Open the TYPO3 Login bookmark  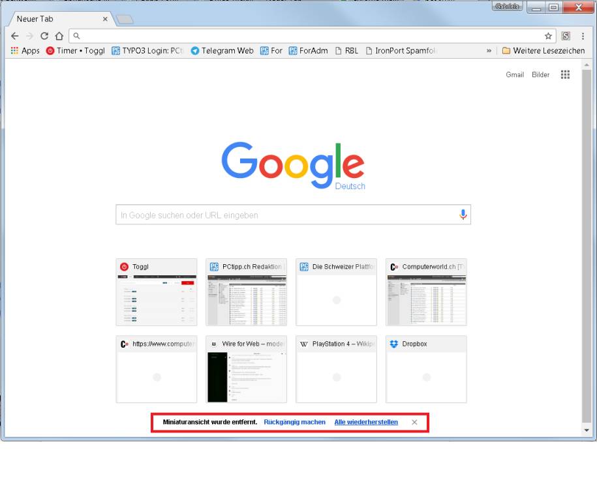tap(147, 51)
